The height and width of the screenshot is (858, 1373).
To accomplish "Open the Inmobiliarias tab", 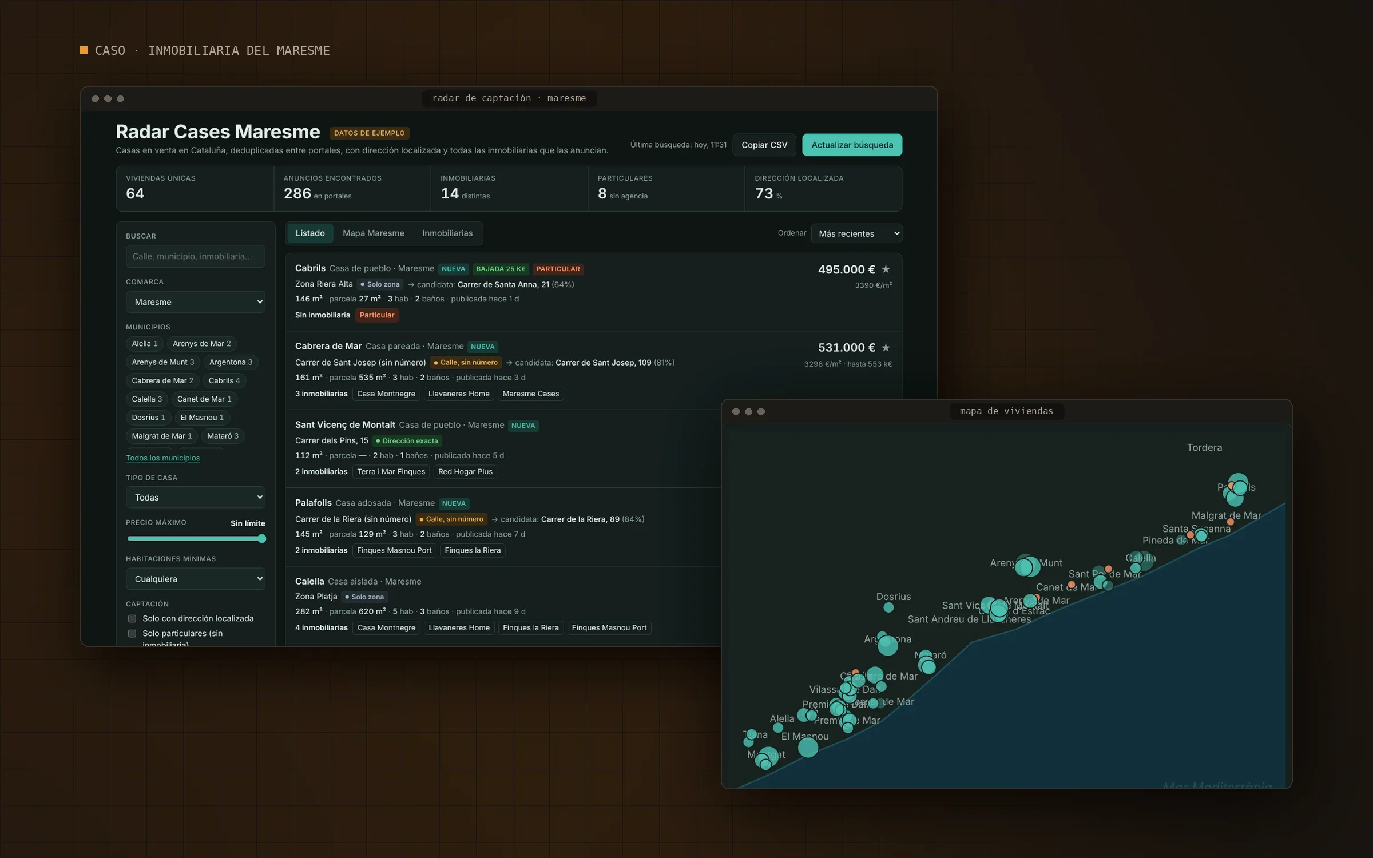I will point(447,233).
